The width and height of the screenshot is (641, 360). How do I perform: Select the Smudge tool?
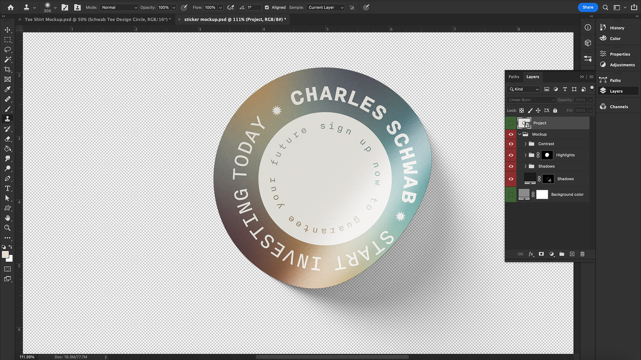(7, 159)
